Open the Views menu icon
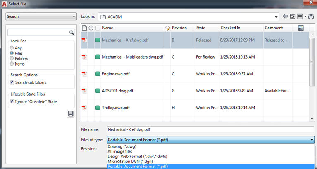317x169 pixels. point(300,16)
